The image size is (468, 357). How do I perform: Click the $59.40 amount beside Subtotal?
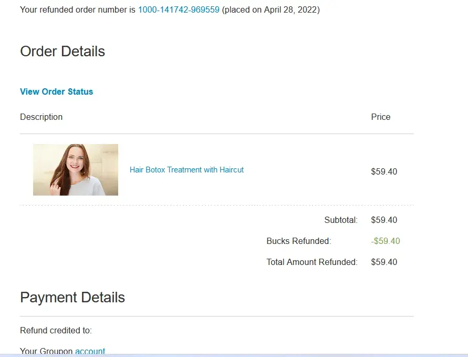pyautogui.click(x=384, y=220)
